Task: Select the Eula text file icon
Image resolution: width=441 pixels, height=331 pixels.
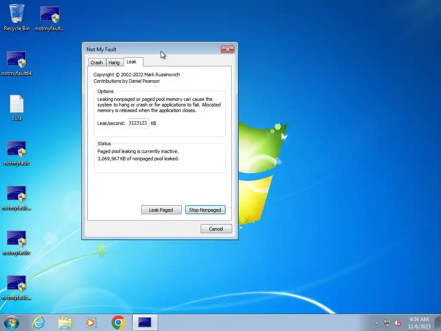Action: point(17,108)
